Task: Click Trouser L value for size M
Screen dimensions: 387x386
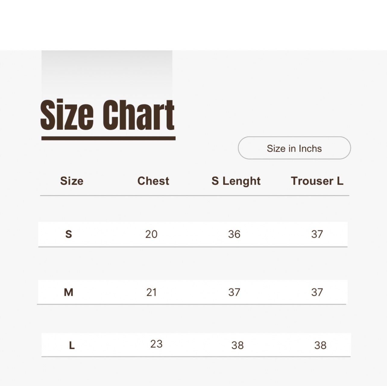Action: pyautogui.click(x=317, y=292)
